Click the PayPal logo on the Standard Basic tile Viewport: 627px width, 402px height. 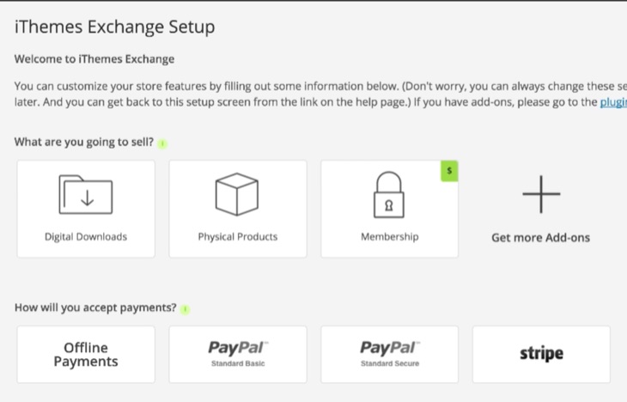click(x=238, y=348)
